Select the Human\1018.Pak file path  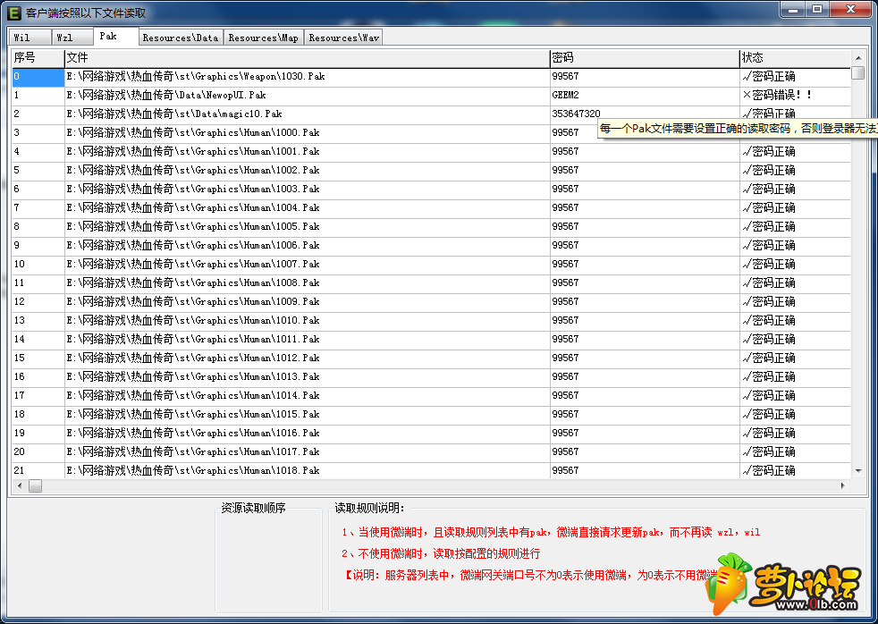click(x=193, y=470)
